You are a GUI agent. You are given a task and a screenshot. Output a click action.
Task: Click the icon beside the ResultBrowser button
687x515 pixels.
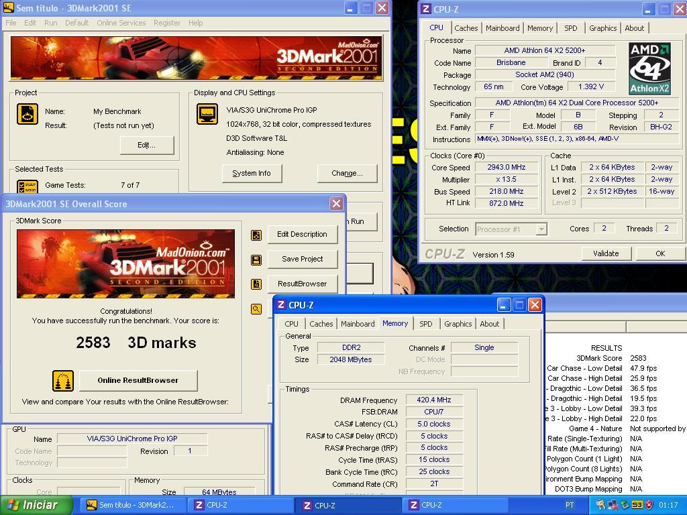[256, 284]
